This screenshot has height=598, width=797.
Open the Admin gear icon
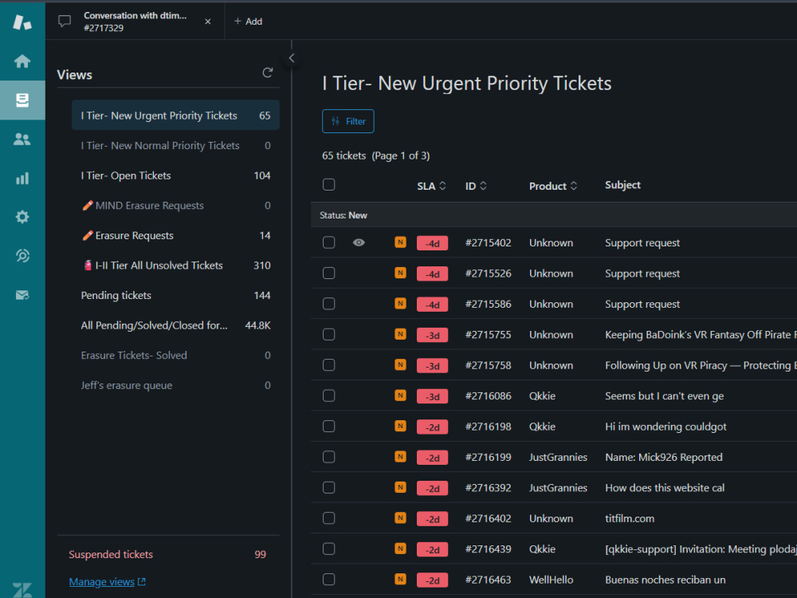click(x=22, y=217)
